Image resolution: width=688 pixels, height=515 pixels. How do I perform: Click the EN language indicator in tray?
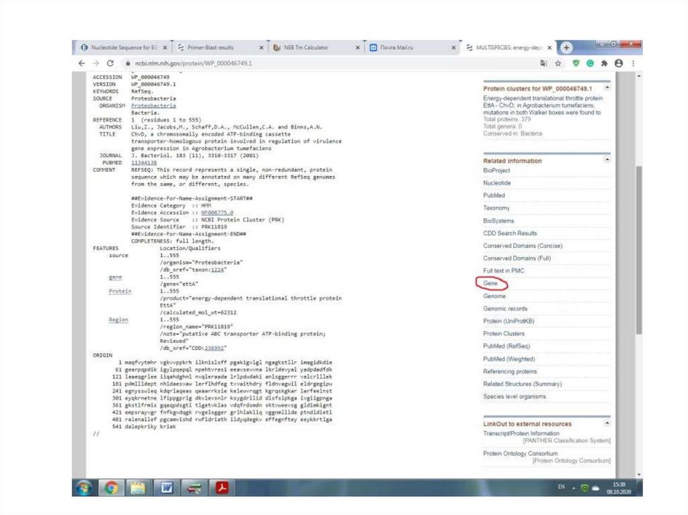pyautogui.click(x=561, y=487)
